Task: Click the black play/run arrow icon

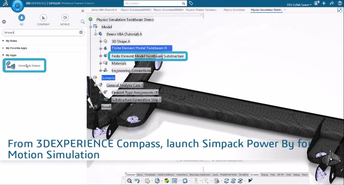Action: 250,180
